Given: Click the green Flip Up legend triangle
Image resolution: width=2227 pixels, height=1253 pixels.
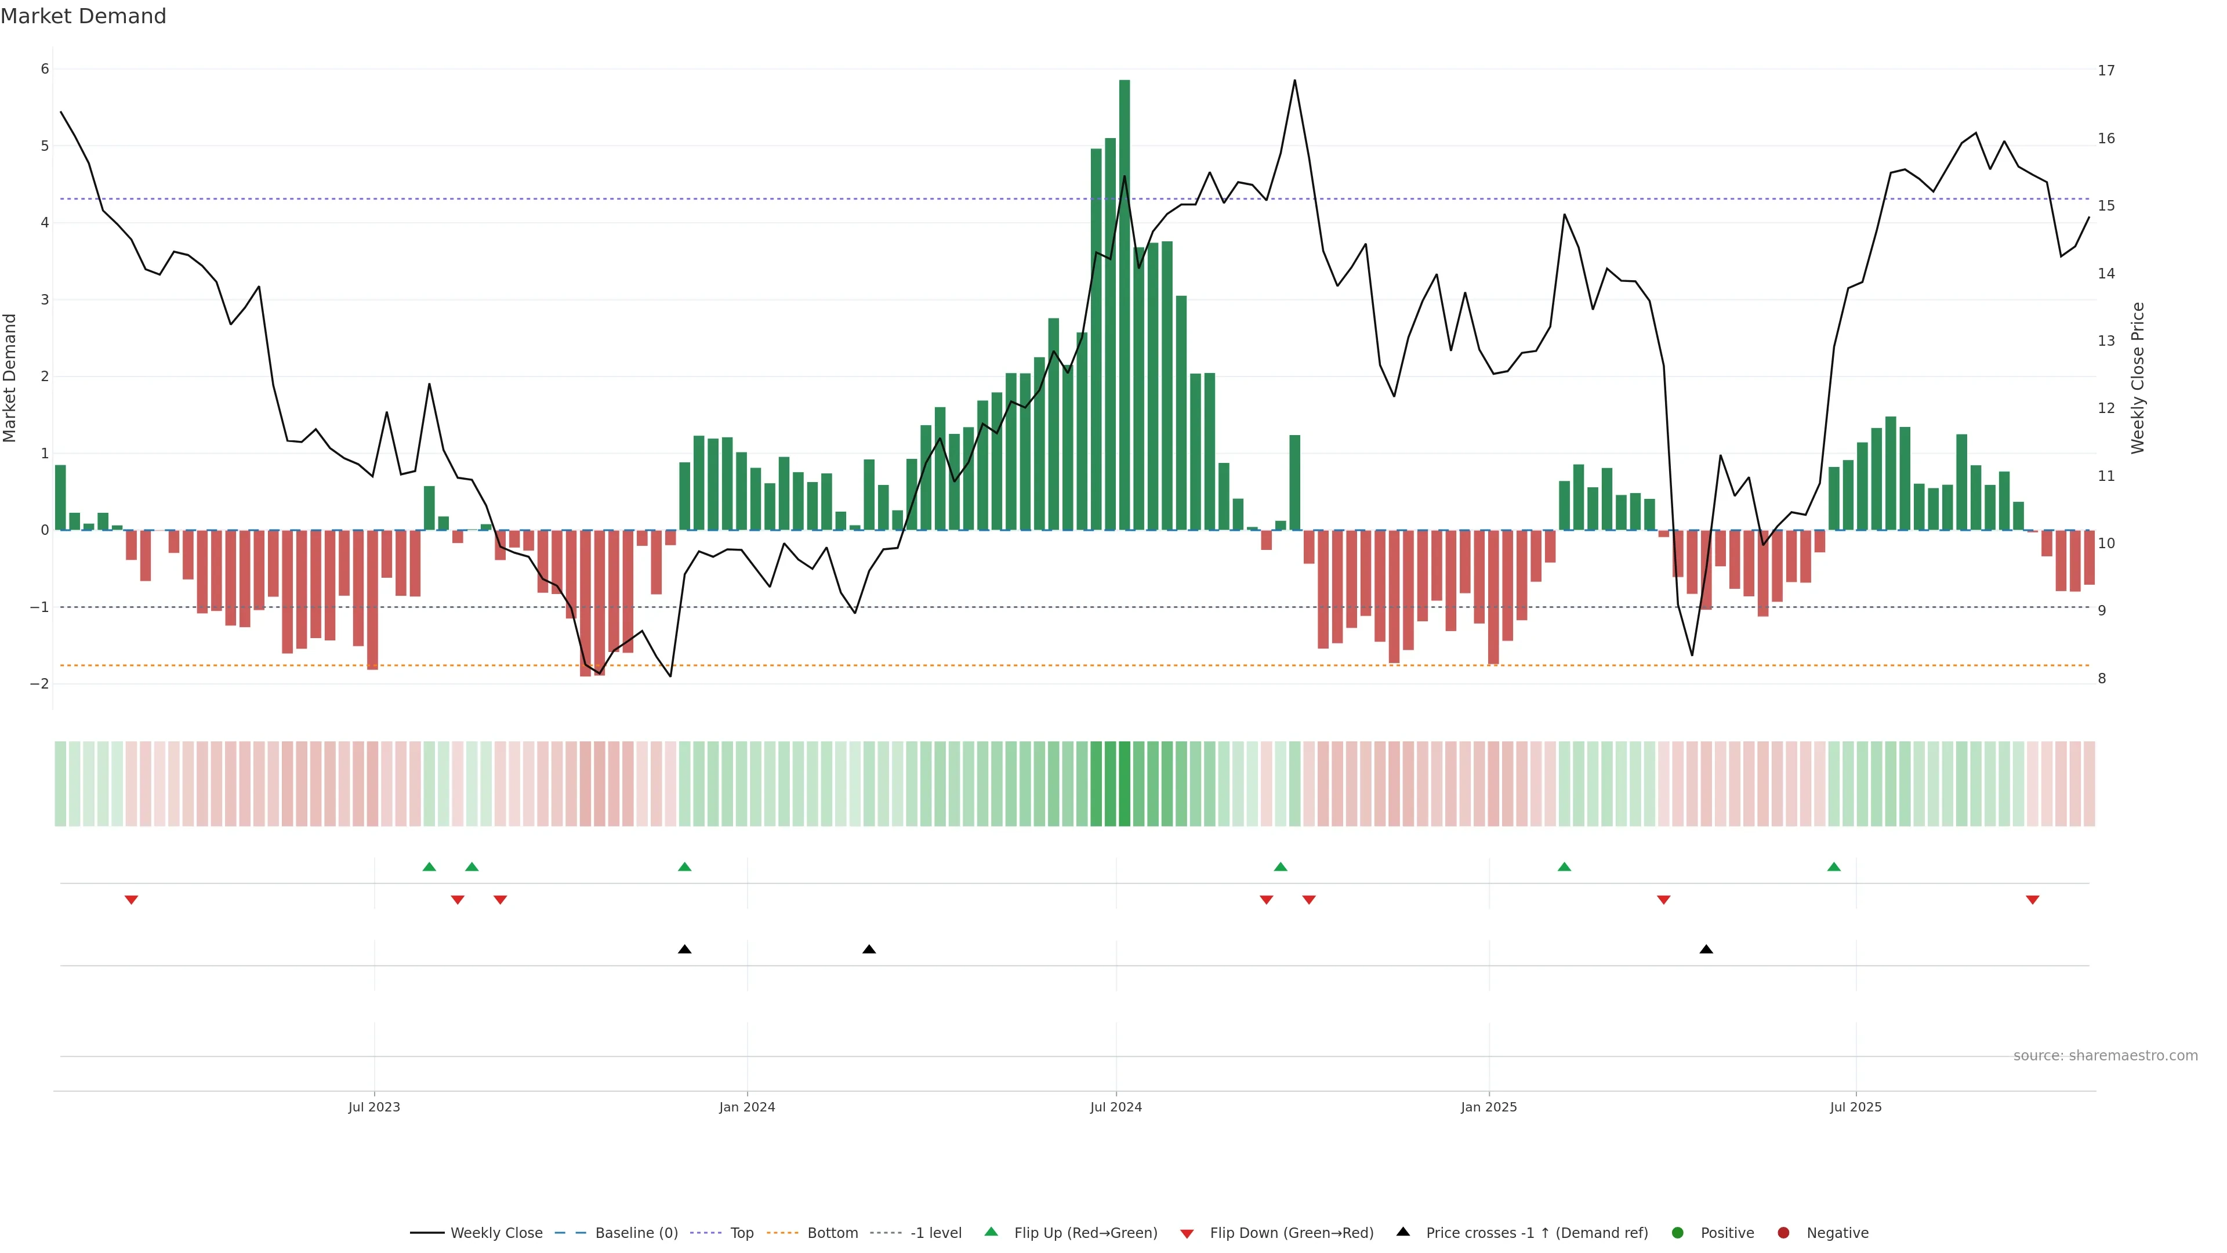Looking at the screenshot, I should [x=991, y=1232].
